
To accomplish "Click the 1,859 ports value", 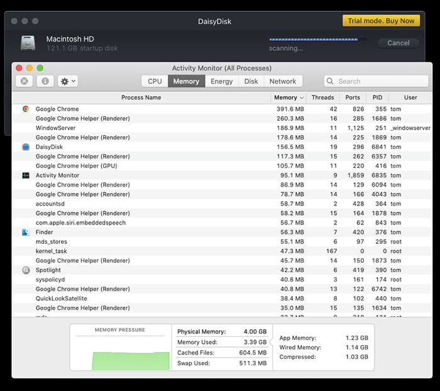I will tap(356, 175).
